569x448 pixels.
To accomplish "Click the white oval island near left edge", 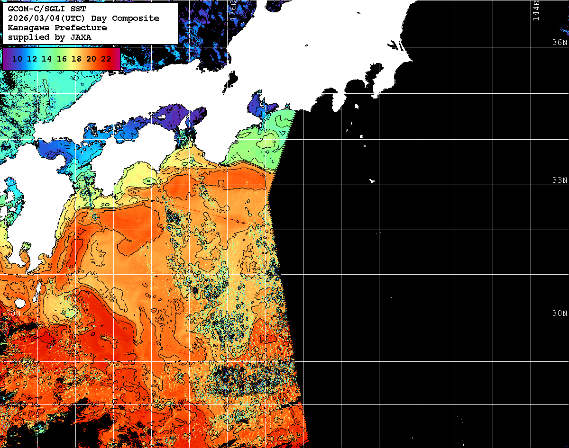I will point(19,303).
